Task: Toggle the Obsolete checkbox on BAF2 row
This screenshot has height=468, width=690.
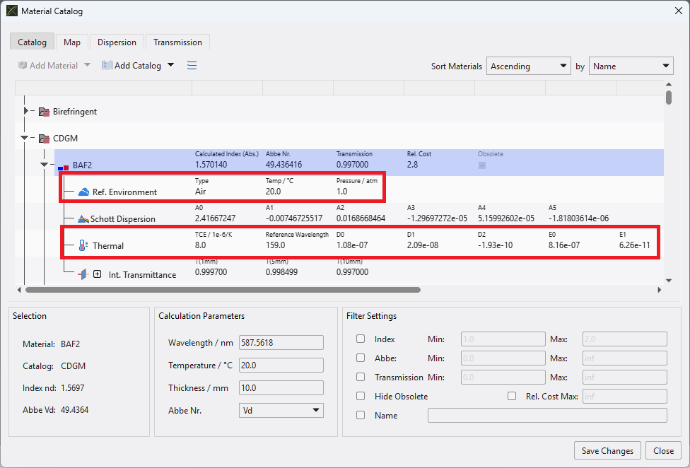Action: click(482, 165)
